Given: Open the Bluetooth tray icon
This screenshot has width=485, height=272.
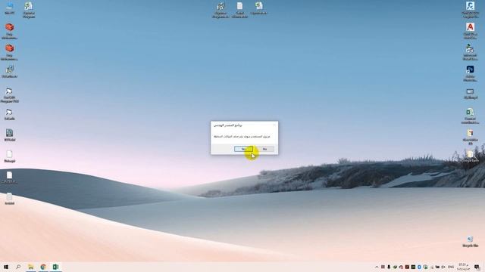Looking at the screenshot, I should pyautogui.click(x=419, y=267).
